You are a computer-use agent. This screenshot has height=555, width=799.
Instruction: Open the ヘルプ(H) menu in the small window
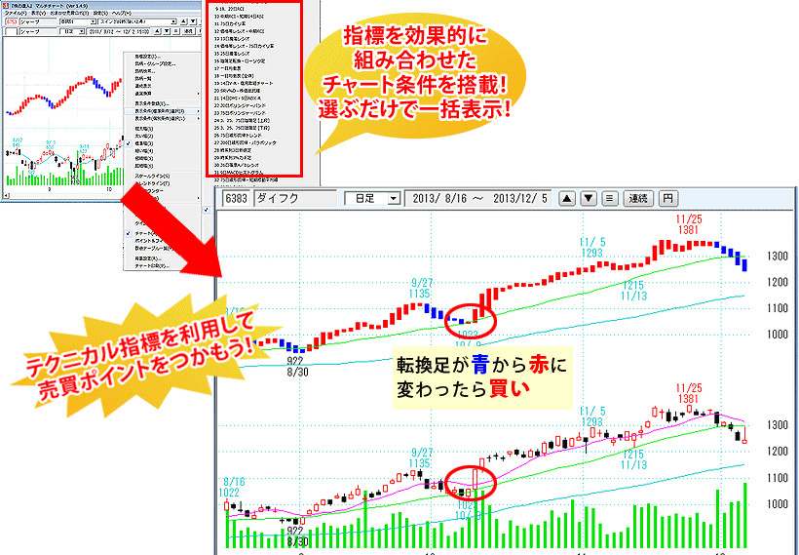coord(122,14)
